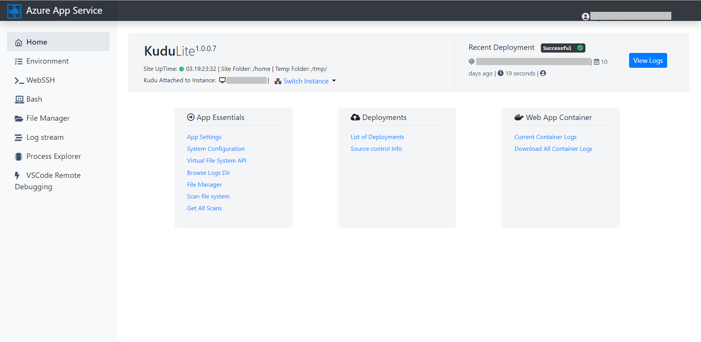Open the App Settings link
The image size is (701, 342).
click(204, 137)
